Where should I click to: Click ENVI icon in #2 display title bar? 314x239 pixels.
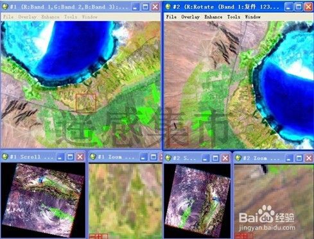tap(168, 7)
